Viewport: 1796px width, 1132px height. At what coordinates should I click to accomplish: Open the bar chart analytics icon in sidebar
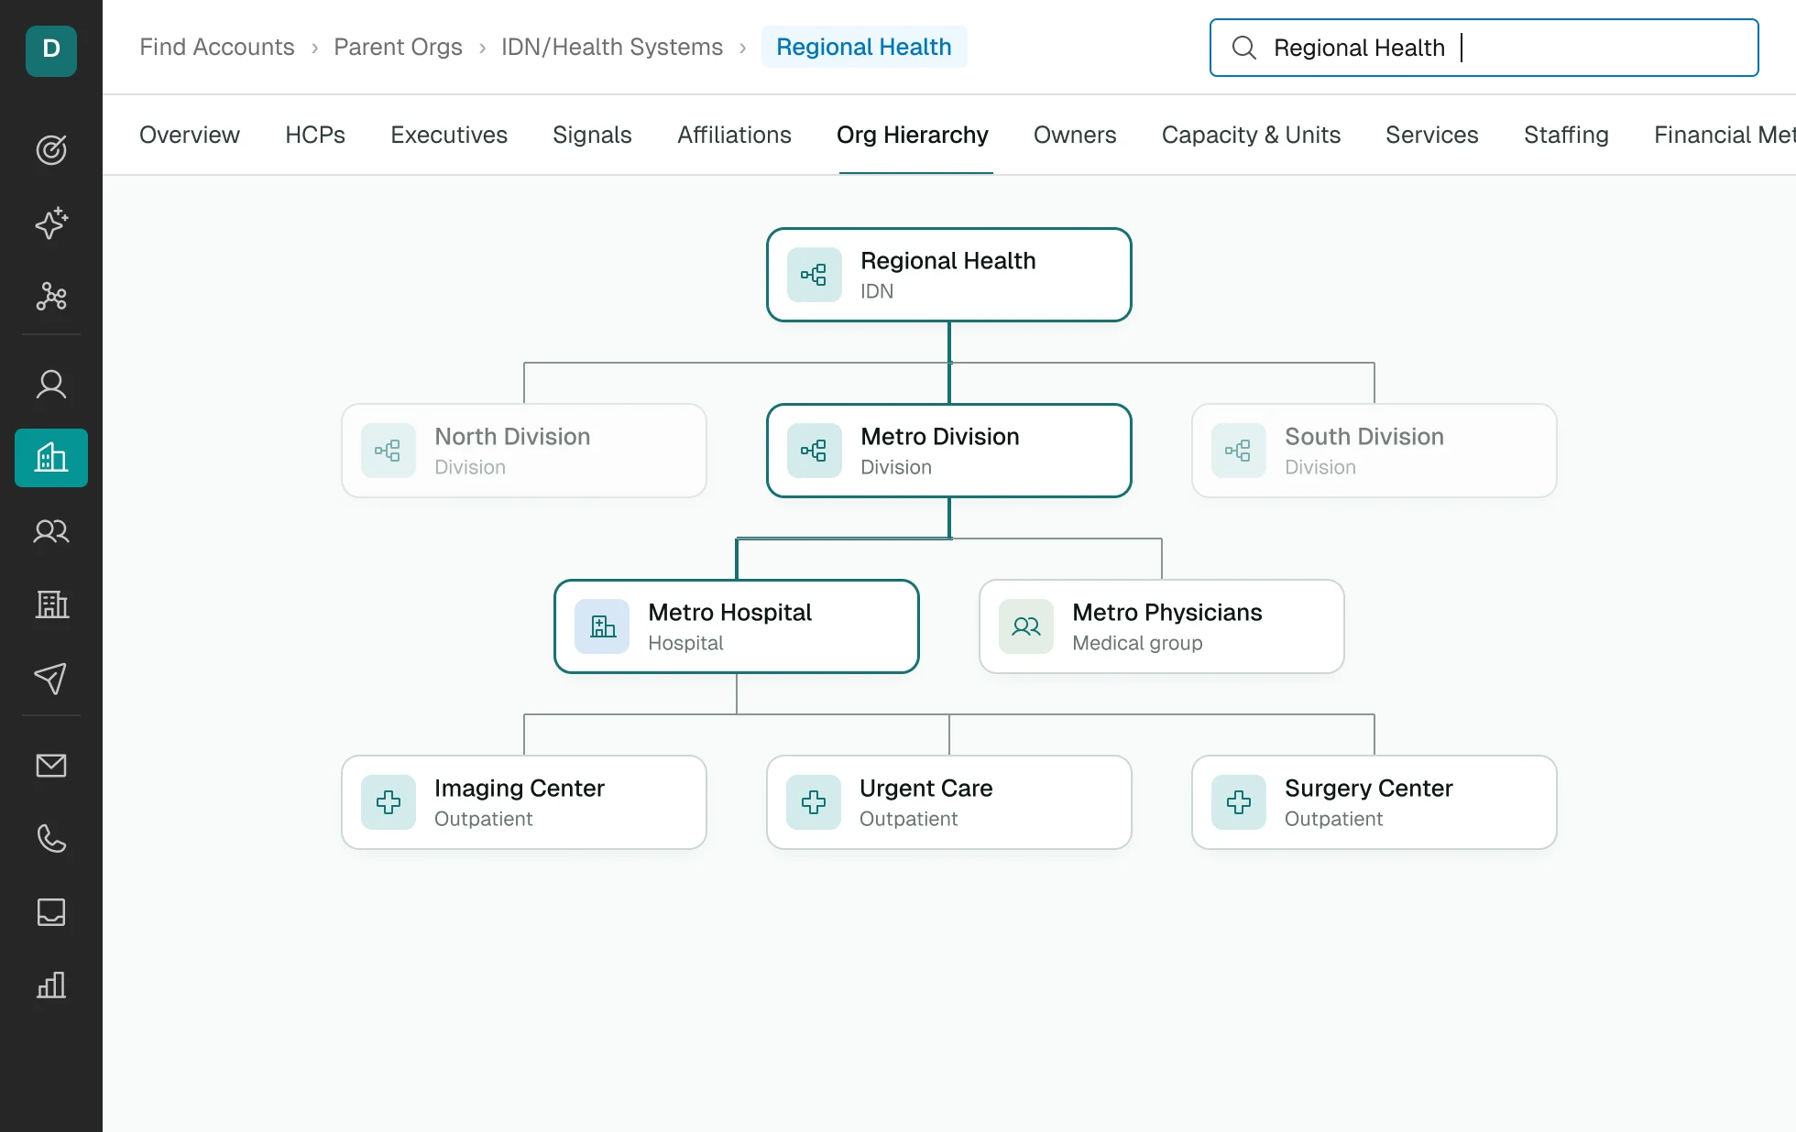51,985
